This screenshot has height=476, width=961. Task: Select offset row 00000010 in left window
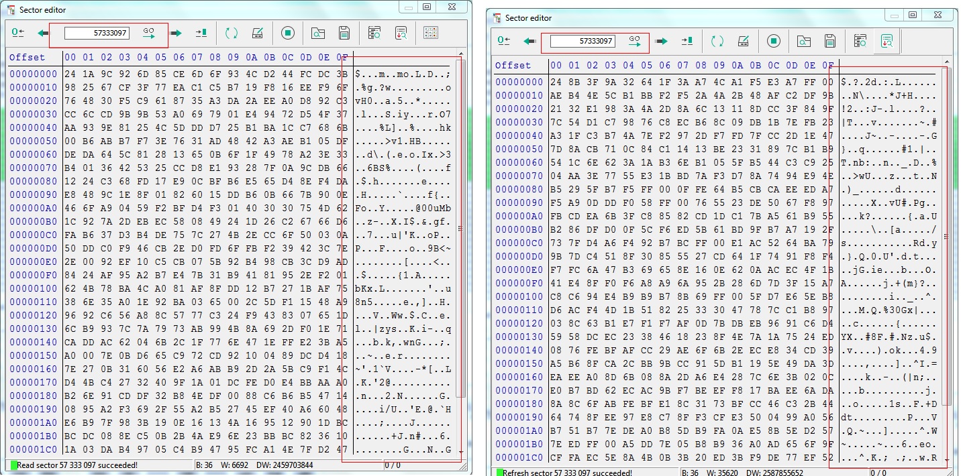[x=34, y=87]
